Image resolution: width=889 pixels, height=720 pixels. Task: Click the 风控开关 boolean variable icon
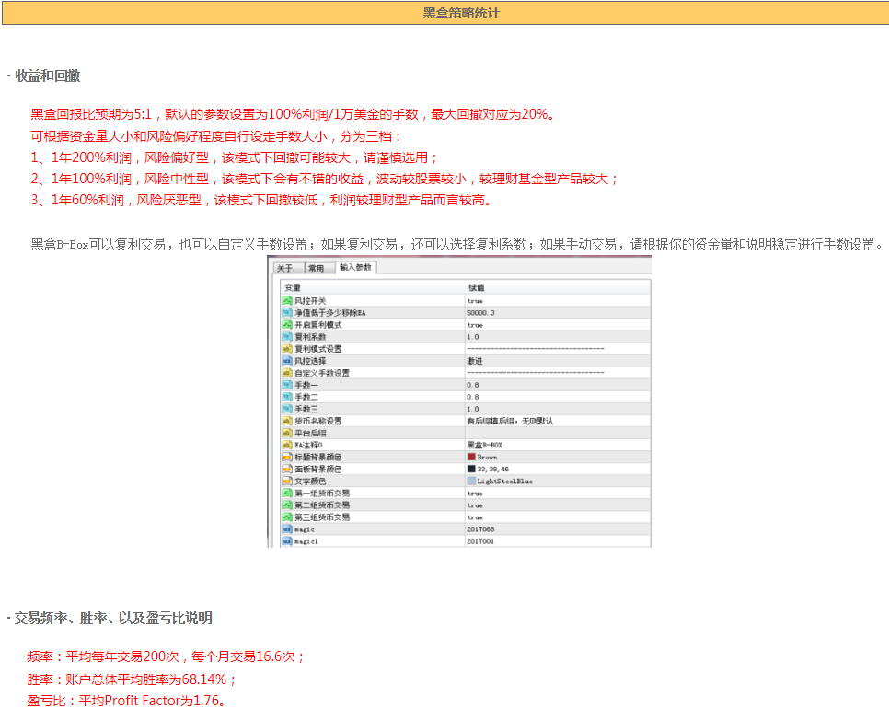[x=287, y=301]
